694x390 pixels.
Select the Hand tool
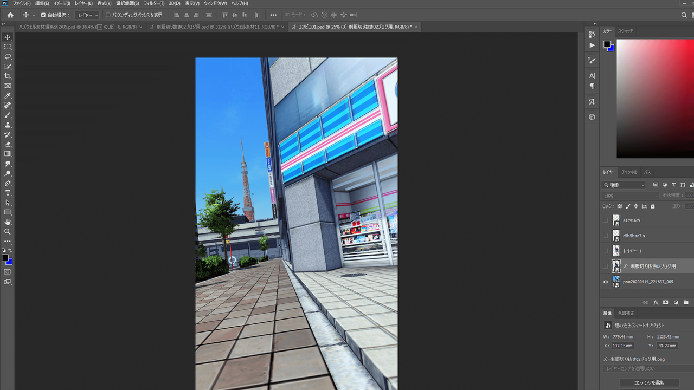point(8,222)
